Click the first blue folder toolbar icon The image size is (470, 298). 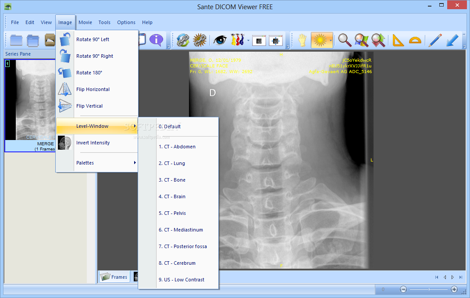pos(16,40)
